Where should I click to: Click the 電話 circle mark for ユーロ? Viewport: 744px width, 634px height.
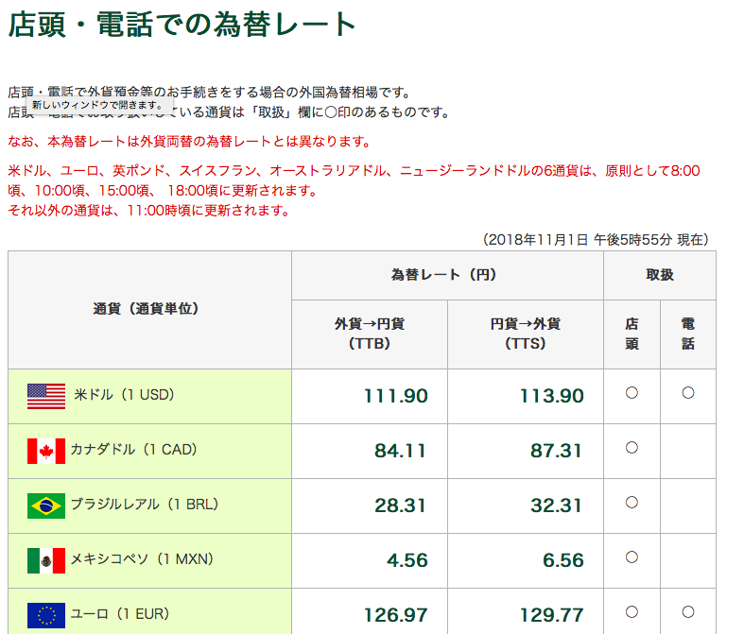pyautogui.click(x=688, y=612)
